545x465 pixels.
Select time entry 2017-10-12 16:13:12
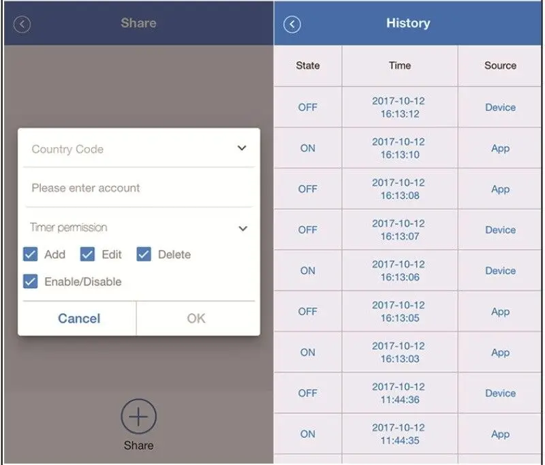coord(399,108)
